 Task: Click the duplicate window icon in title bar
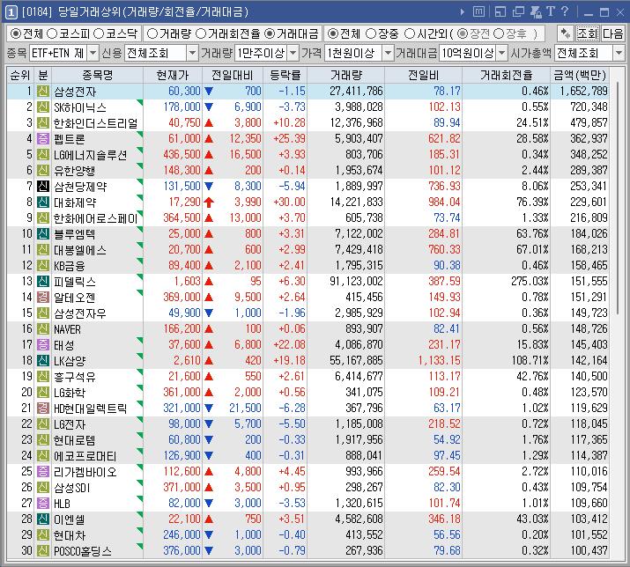point(518,12)
